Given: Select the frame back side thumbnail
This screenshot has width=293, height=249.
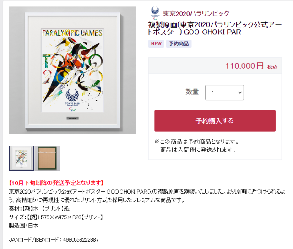Looking at the screenshot, I should tap(47, 158).
